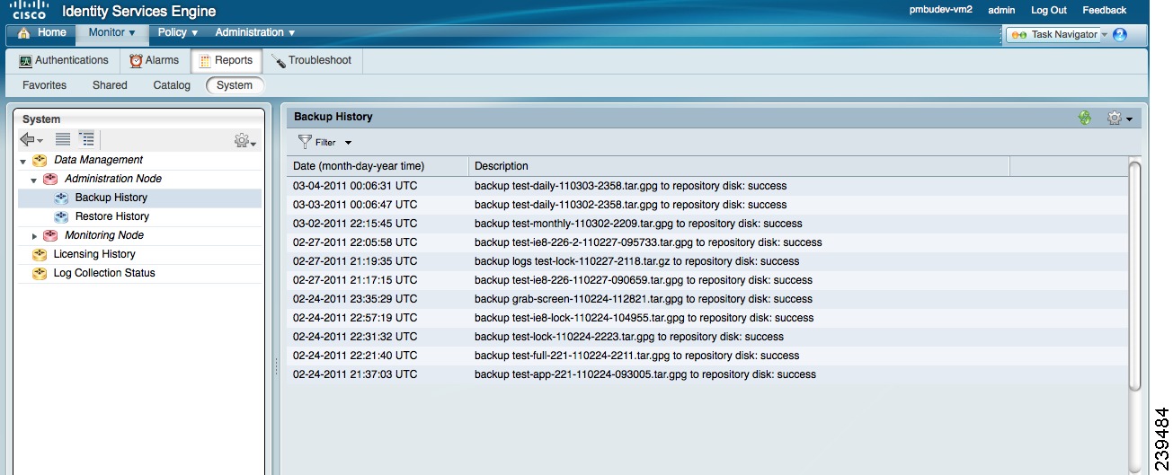Click the Cisco logo
Viewport: 1173px width, 475px height.
(28, 11)
